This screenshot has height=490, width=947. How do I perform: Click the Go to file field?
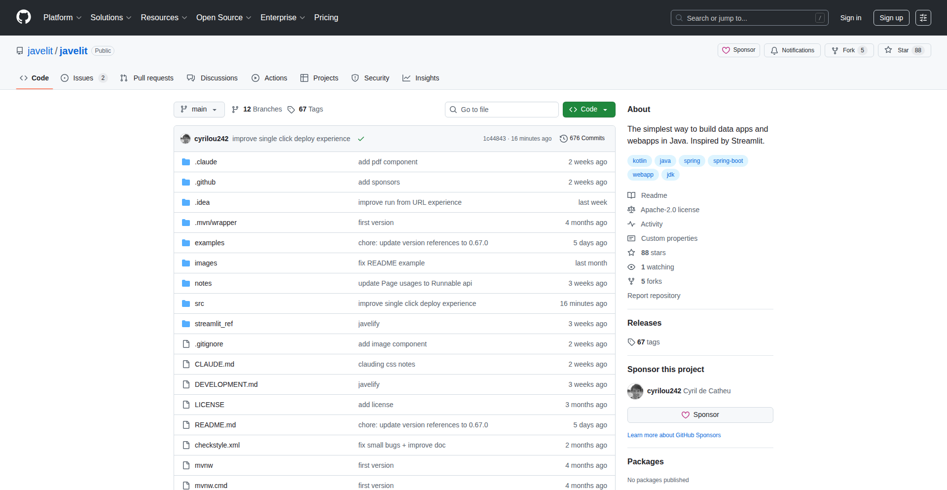pos(502,110)
